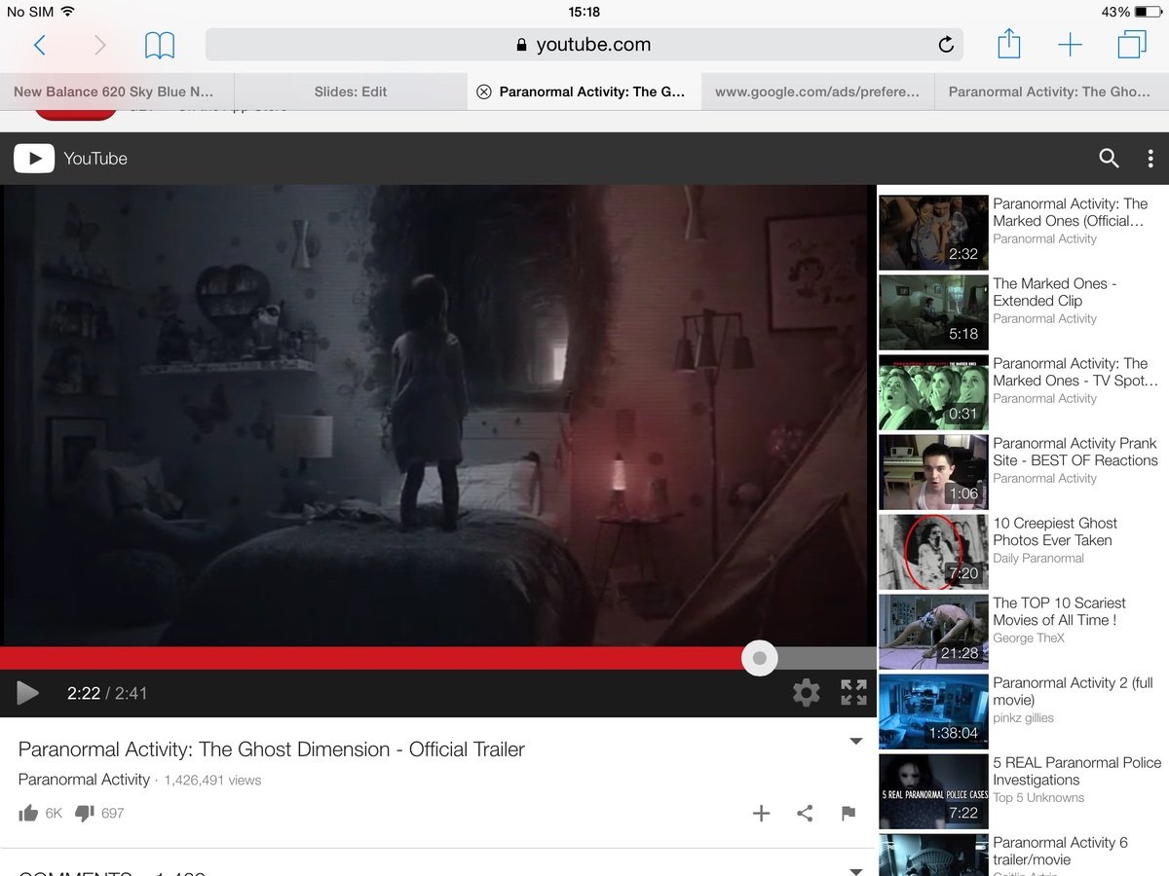Expand the comments section arrow
The width and height of the screenshot is (1169, 876).
tap(856, 871)
